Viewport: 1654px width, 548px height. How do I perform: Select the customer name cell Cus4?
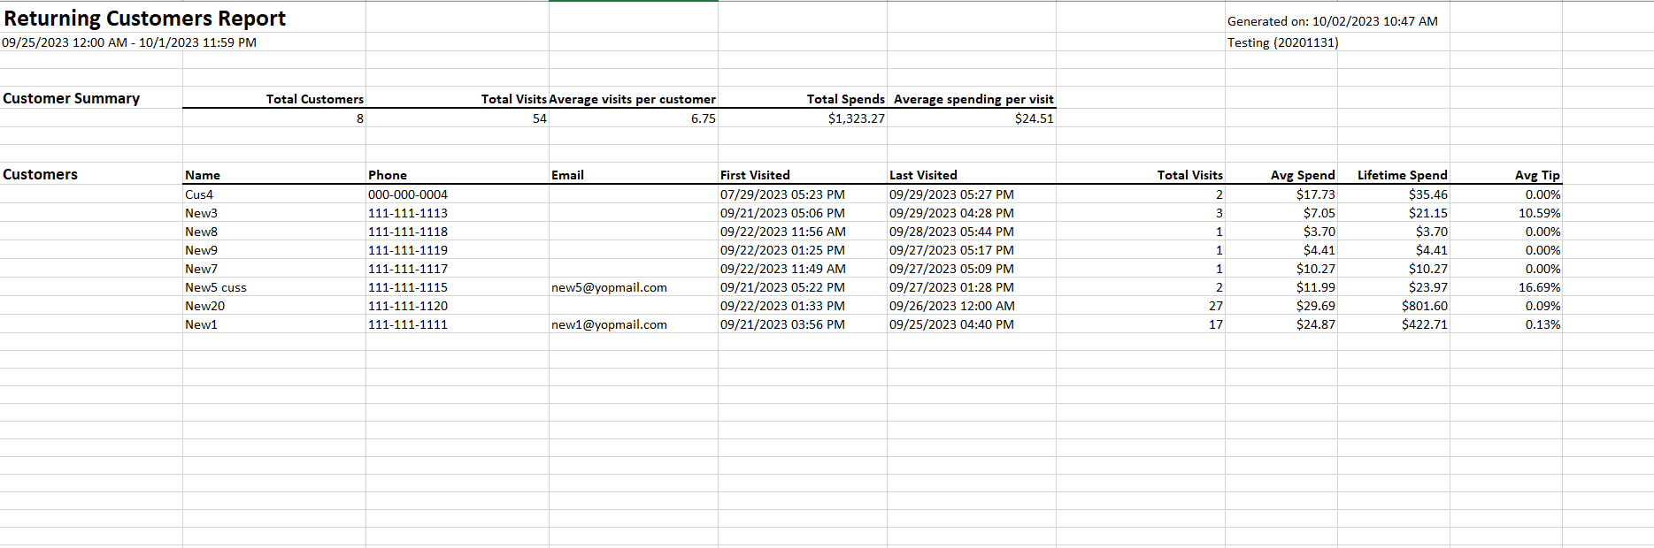point(199,194)
